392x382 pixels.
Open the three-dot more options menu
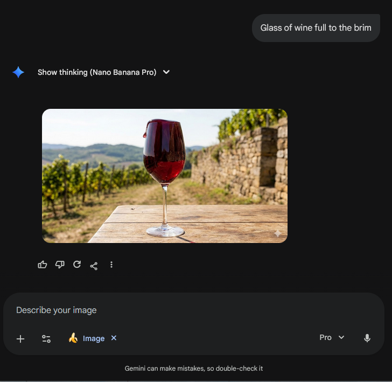point(111,265)
